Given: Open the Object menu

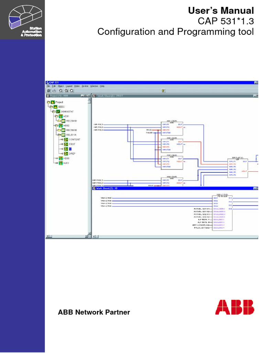Looking at the screenshot, I should tap(61, 86).
